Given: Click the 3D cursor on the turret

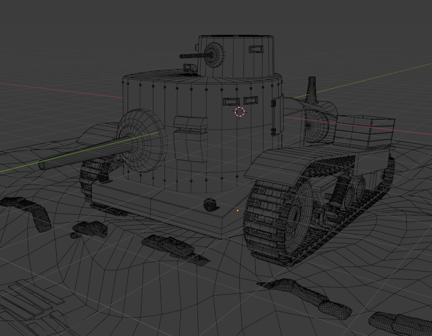Looking at the screenshot, I should click(x=240, y=112).
